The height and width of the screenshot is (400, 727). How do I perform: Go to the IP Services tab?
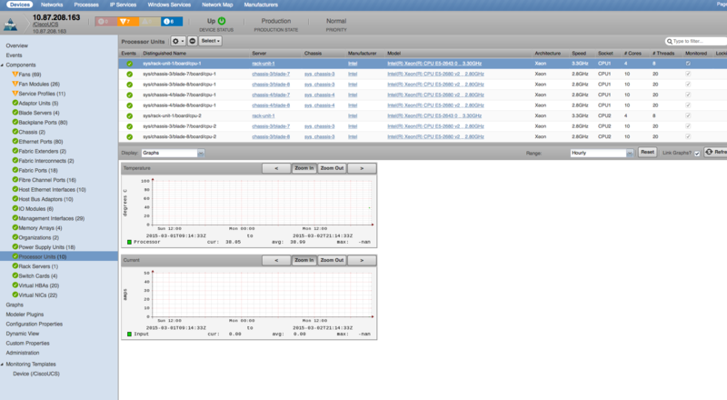tap(123, 5)
